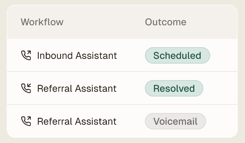Select the Scheduled outcome badge
The image size is (245, 143).
pos(177,56)
